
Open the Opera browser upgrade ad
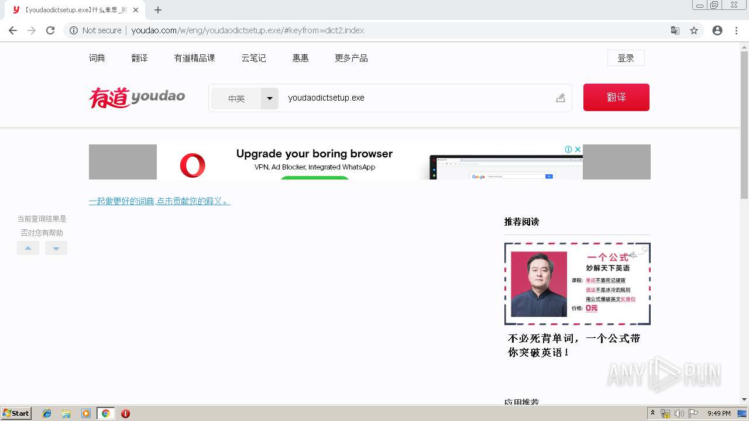370,162
